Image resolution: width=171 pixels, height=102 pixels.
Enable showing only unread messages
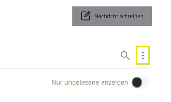pyautogui.click(x=140, y=82)
